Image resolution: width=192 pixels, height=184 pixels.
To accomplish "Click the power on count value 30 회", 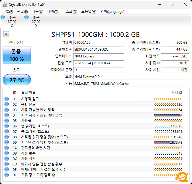I will (175, 63).
